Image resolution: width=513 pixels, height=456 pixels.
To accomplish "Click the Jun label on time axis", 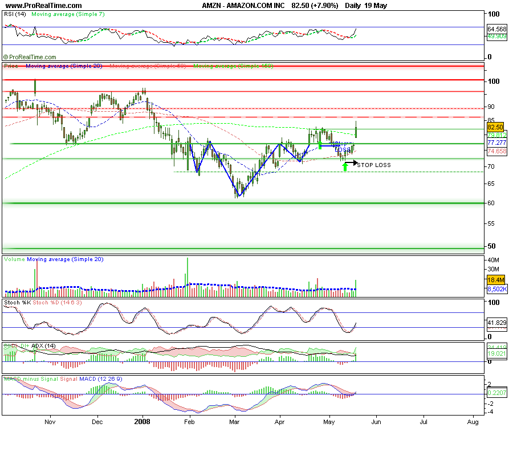I will pos(376,422).
